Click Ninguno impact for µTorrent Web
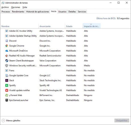This screenshot has height=125, width=131. click(88, 95)
